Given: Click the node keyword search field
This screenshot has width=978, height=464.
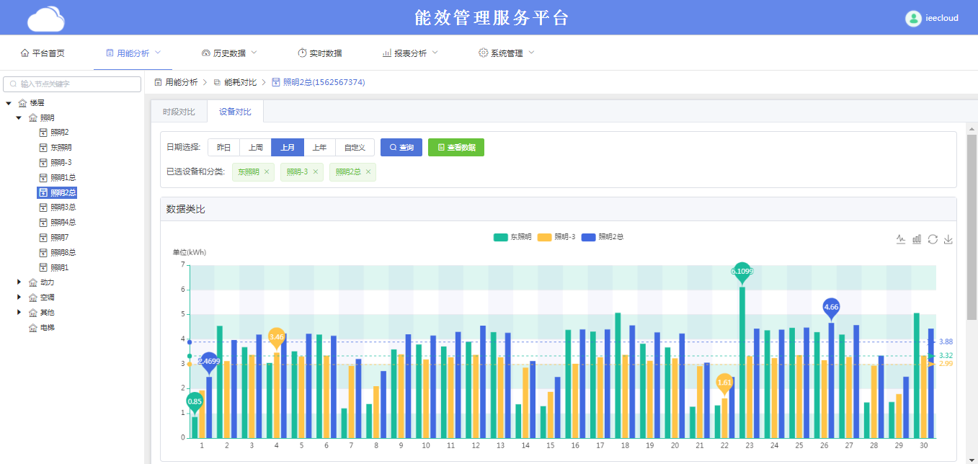Looking at the screenshot, I should coord(72,84).
